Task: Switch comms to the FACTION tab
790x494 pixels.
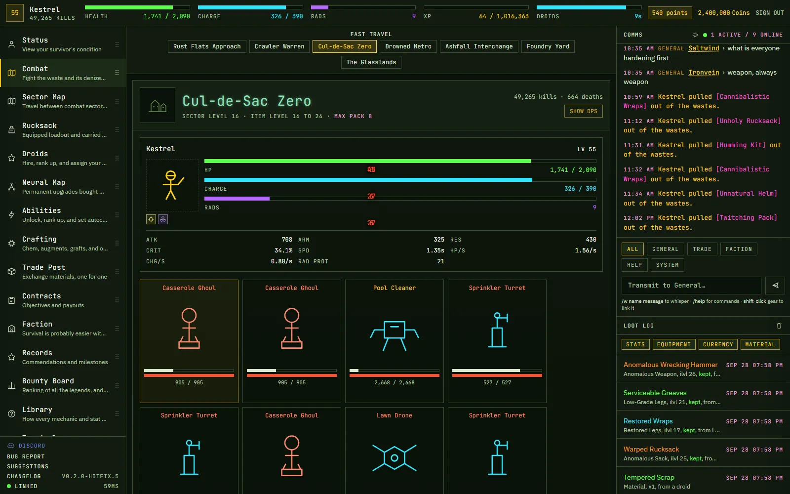Action: click(739, 249)
